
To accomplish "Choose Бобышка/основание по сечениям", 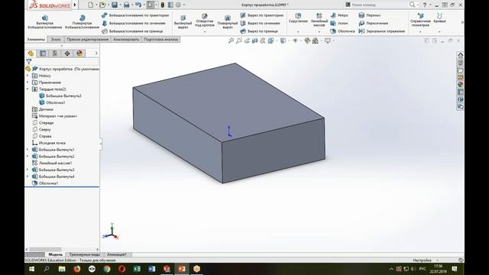I will pos(134,23).
